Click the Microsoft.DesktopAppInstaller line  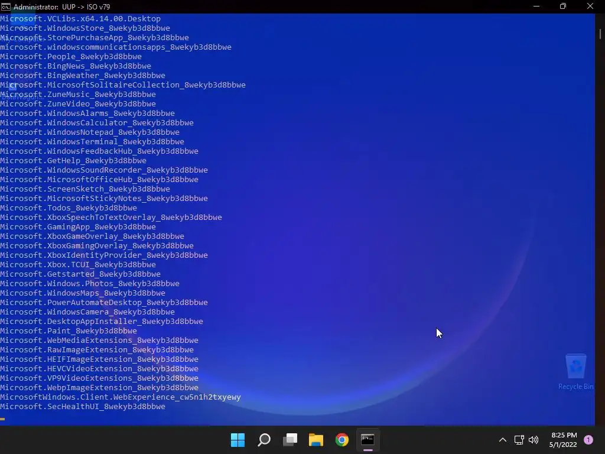click(x=102, y=321)
